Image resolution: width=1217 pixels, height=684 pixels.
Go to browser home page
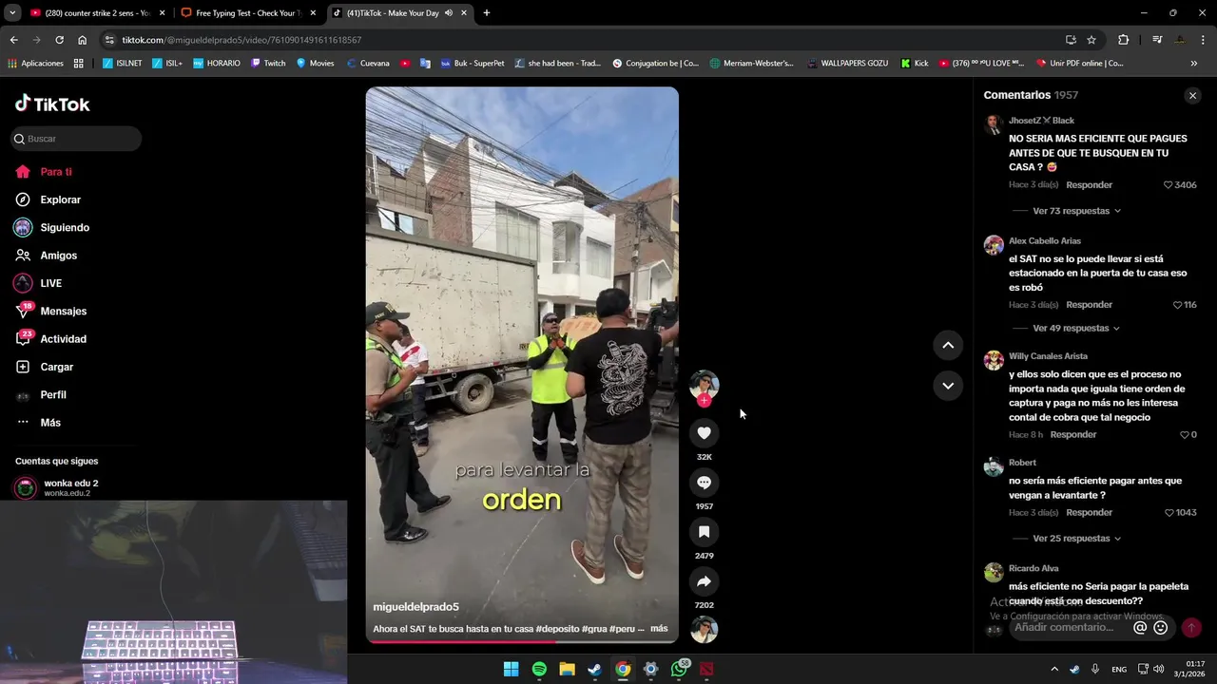(83, 40)
